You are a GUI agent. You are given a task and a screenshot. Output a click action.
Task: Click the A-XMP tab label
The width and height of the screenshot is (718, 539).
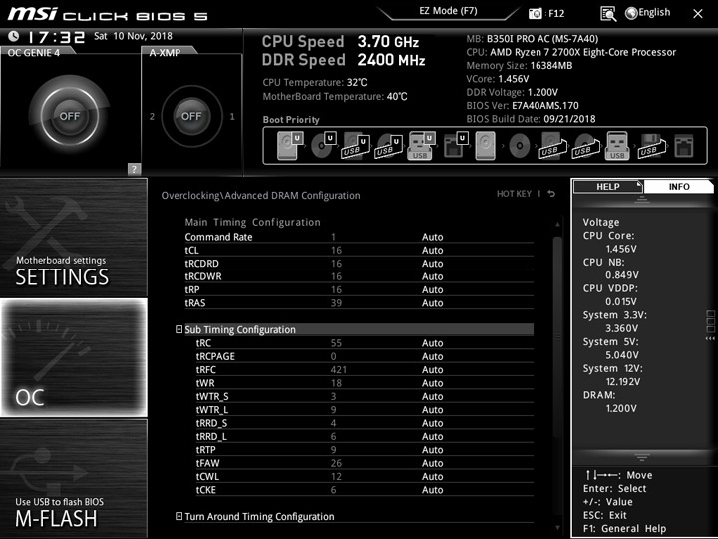pos(165,52)
